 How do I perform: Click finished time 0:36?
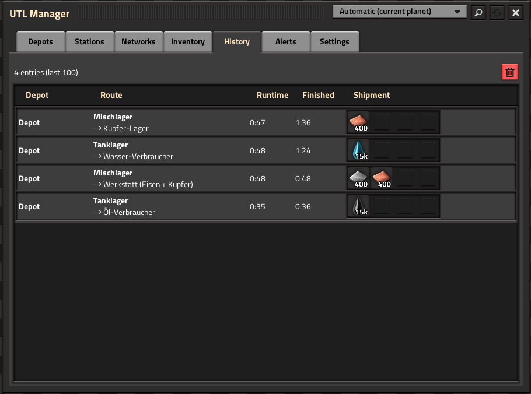pos(303,207)
